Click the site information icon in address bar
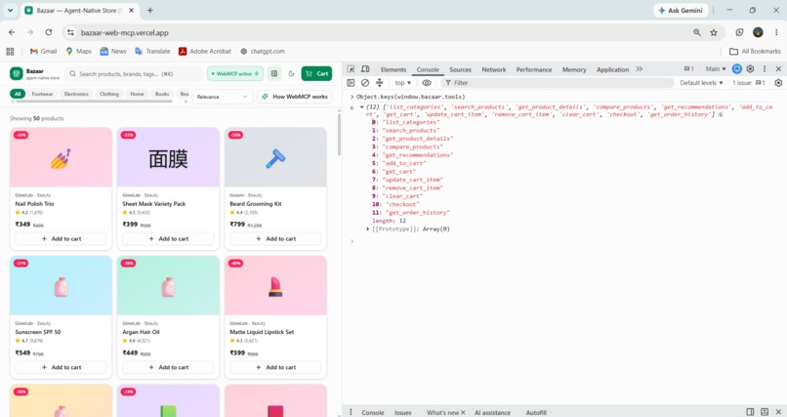Screen dimensions: 787x417 tap(70, 32)
